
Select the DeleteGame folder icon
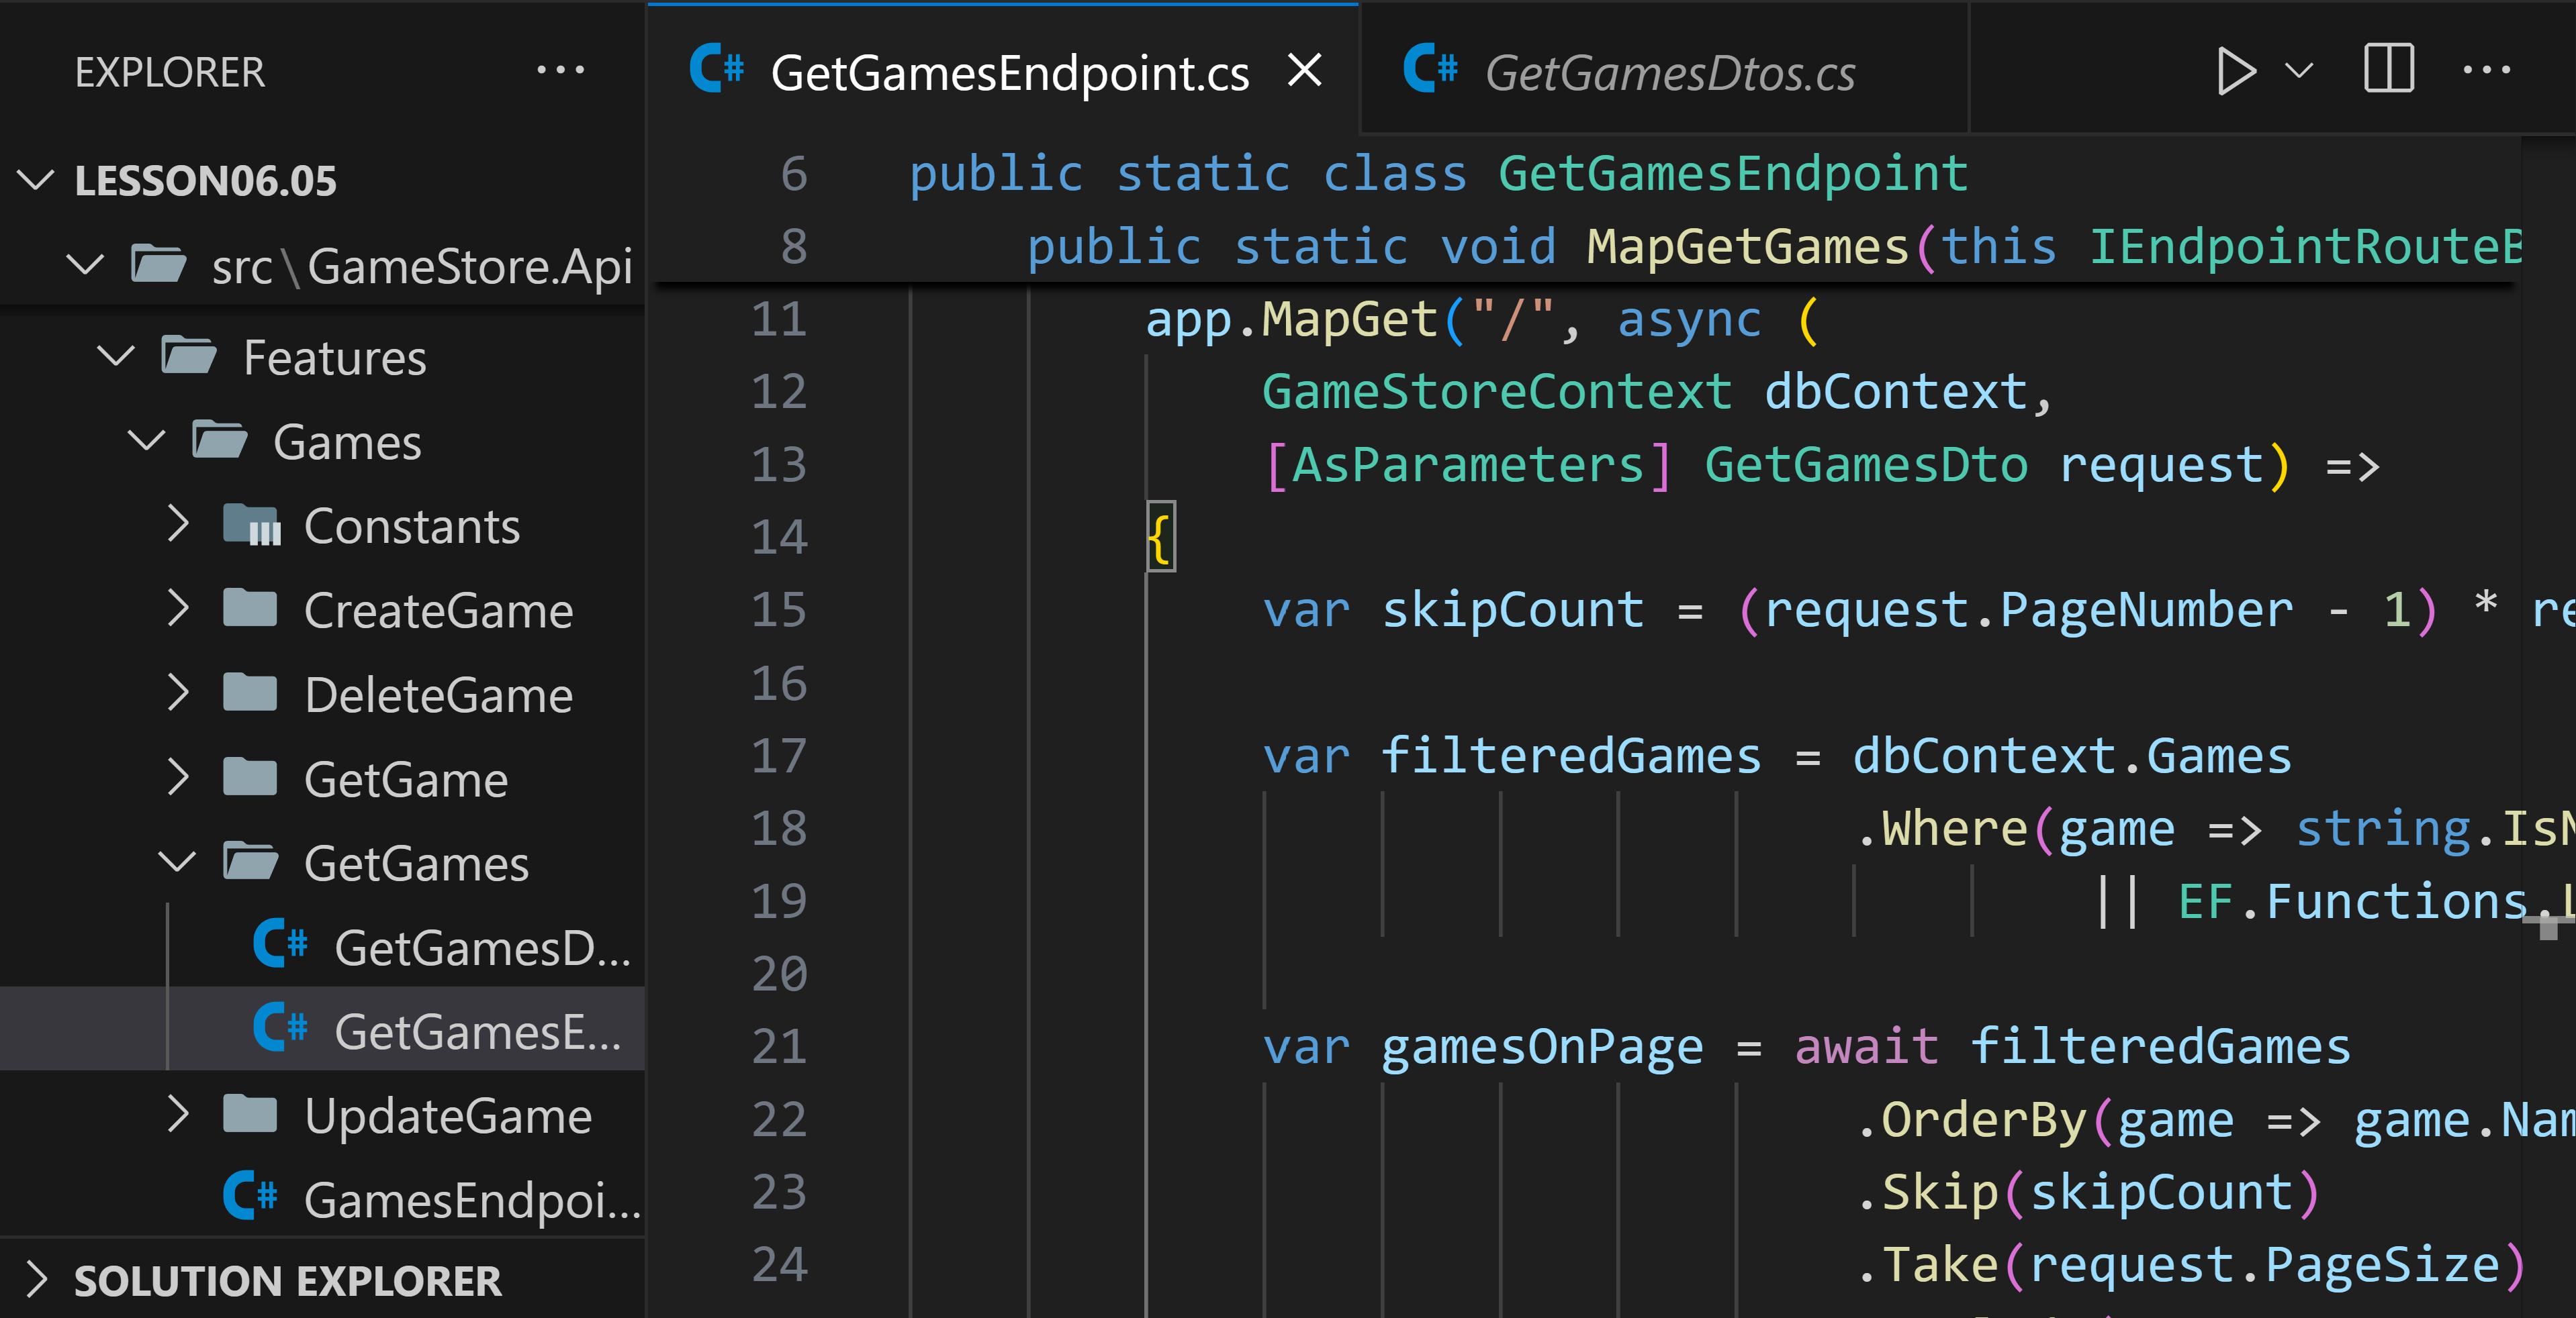(251, 693)
